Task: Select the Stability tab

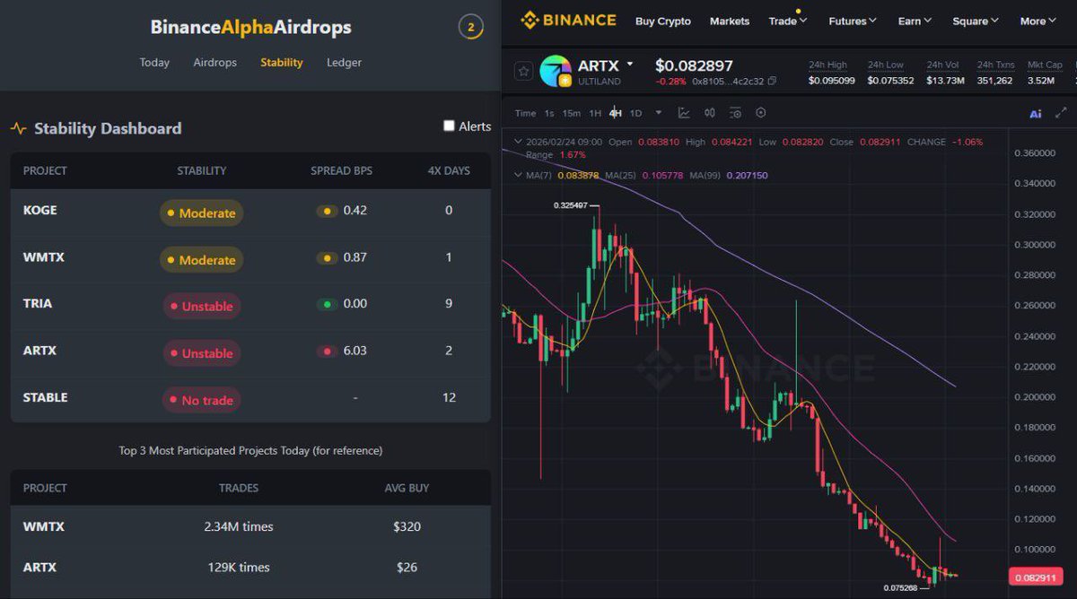Action: (x=282, y=63)
